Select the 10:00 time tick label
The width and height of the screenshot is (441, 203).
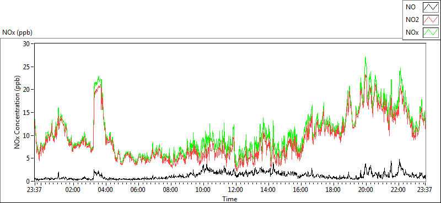coord(203,190)
